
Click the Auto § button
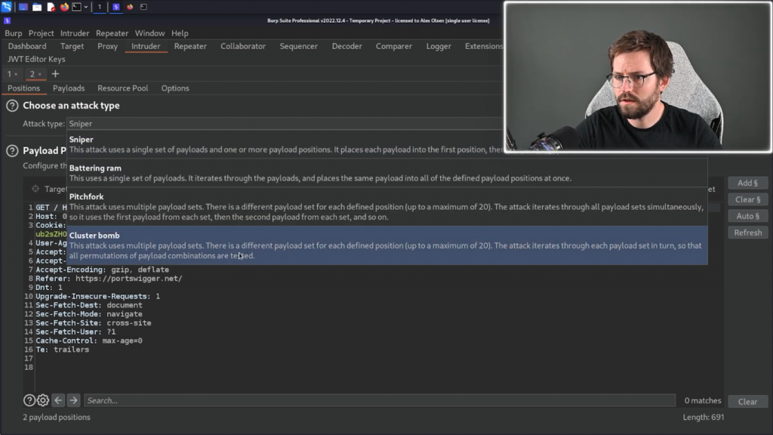pos(748,216)
